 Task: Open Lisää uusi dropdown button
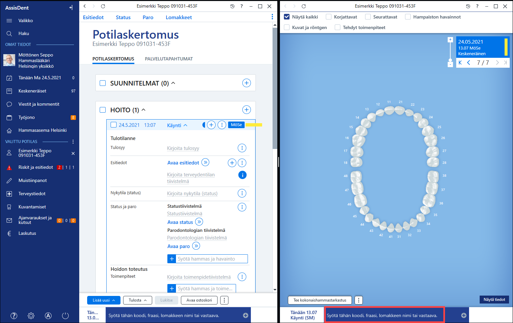click(x=104, y=300)
